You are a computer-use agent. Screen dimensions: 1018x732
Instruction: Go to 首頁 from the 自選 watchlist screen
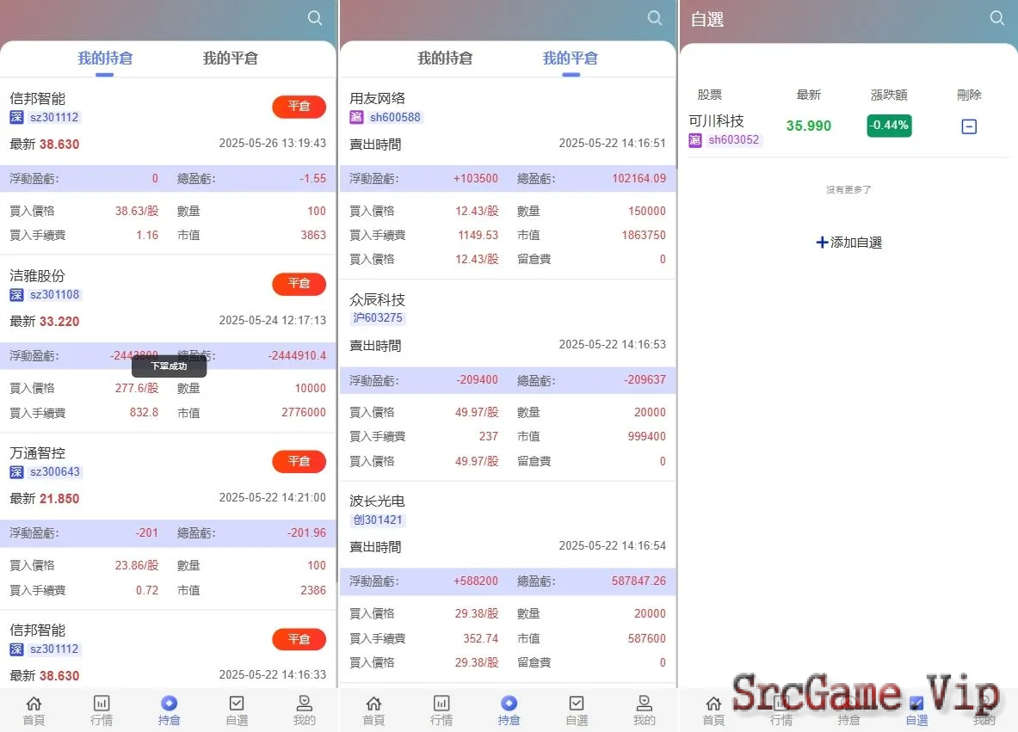pos(713,710)
